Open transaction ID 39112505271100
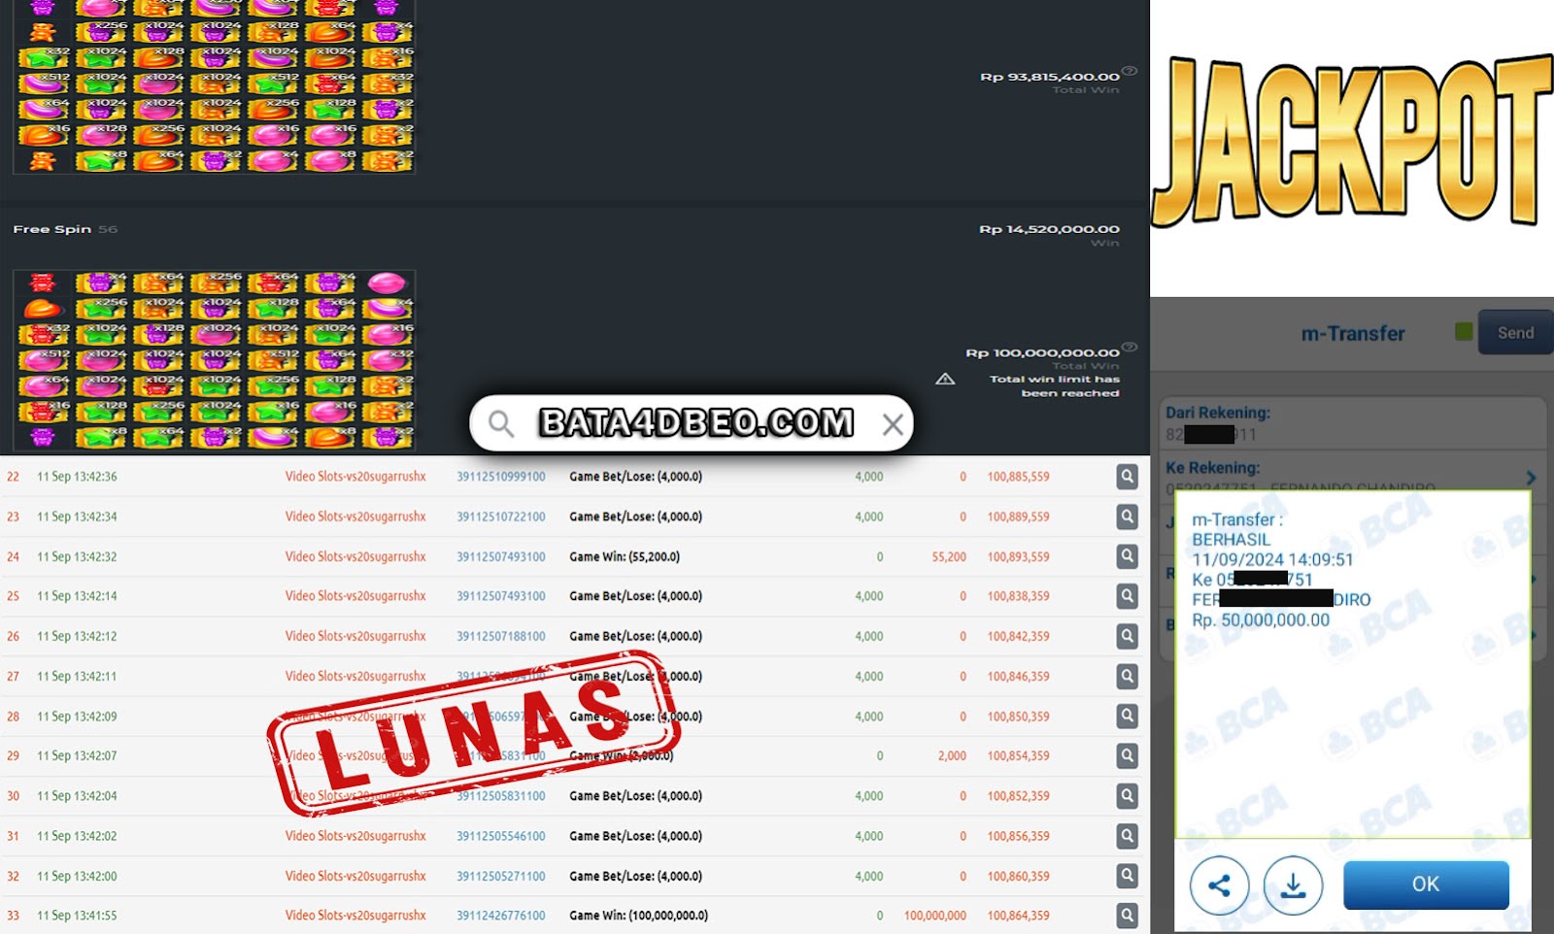The height and width of the screenshot is (934, 1554). [501, 876]
